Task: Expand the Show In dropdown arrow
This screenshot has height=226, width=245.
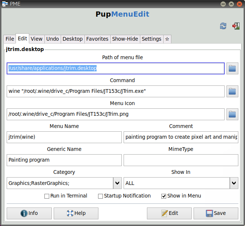Action: point(234,183)
